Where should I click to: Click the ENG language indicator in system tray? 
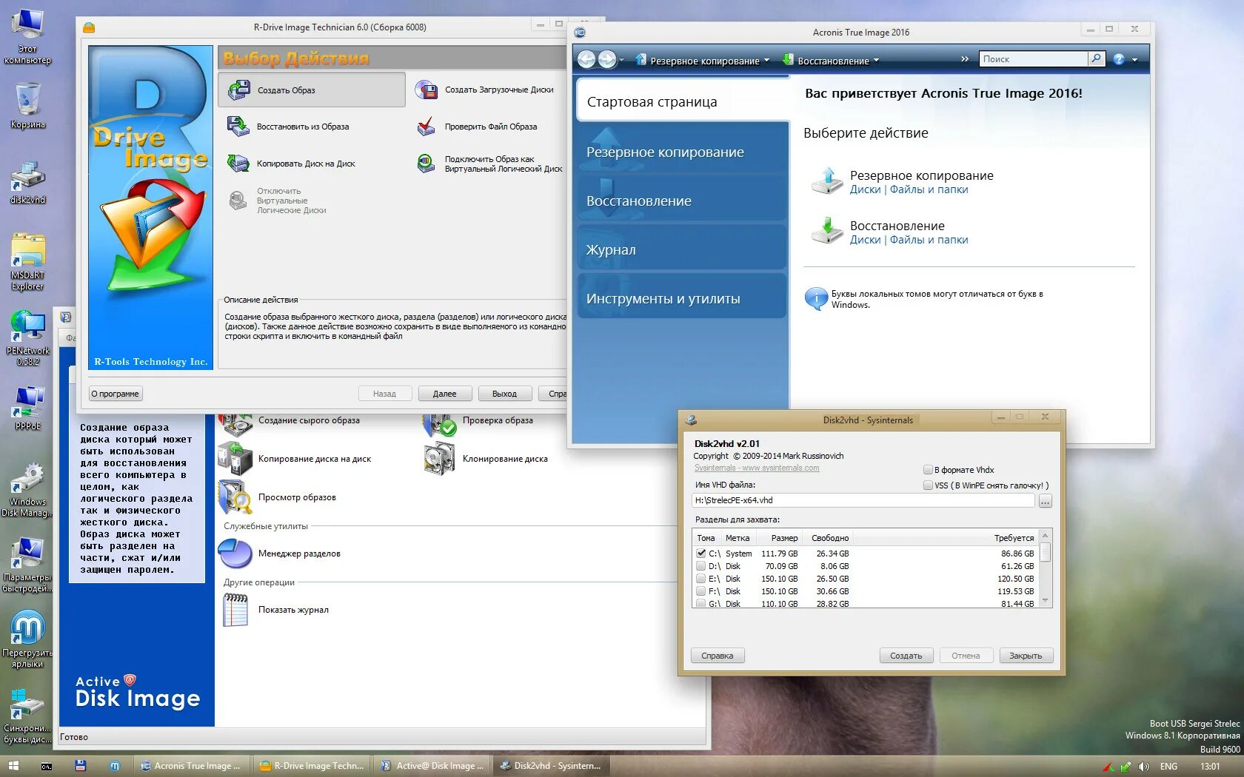coord(1168,767)
